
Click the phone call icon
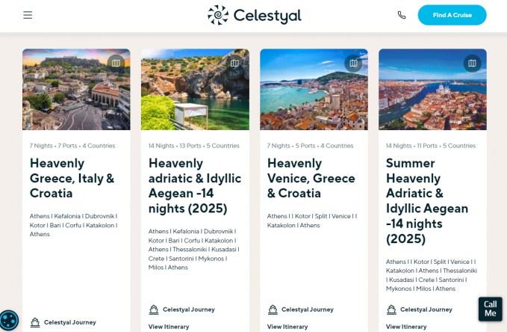402,15
